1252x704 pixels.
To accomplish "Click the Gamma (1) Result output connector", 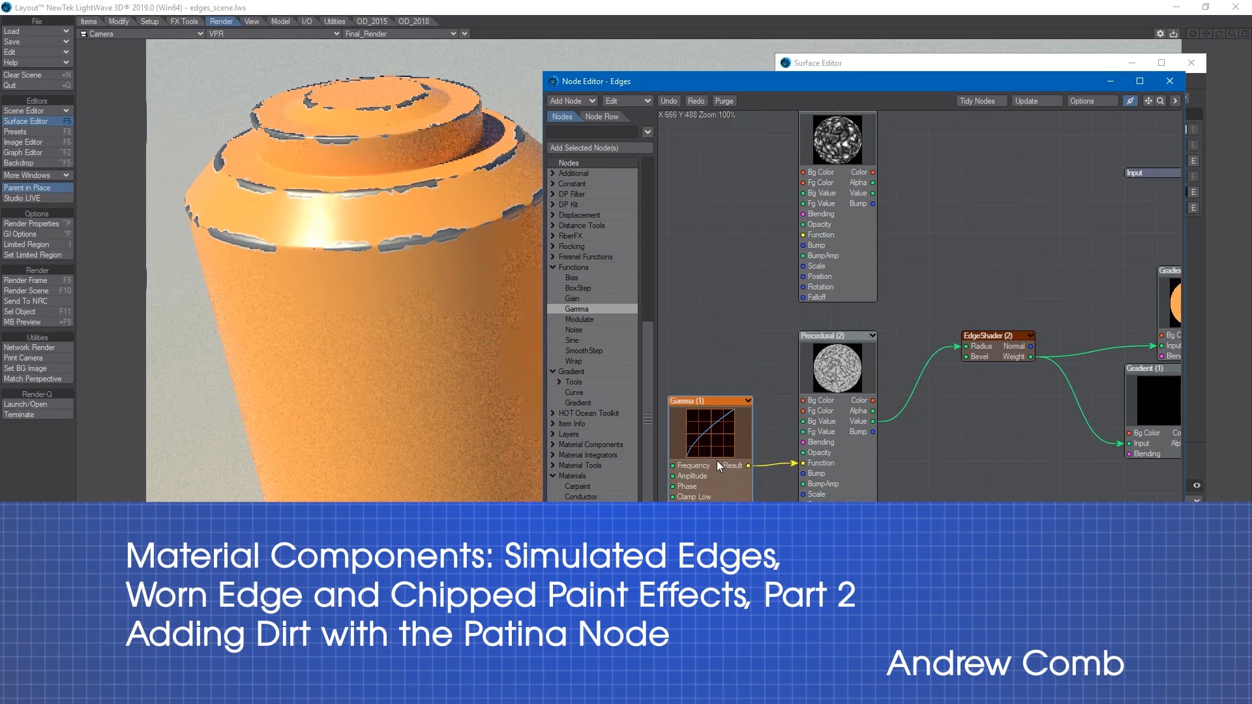I will tap(748, 465).
